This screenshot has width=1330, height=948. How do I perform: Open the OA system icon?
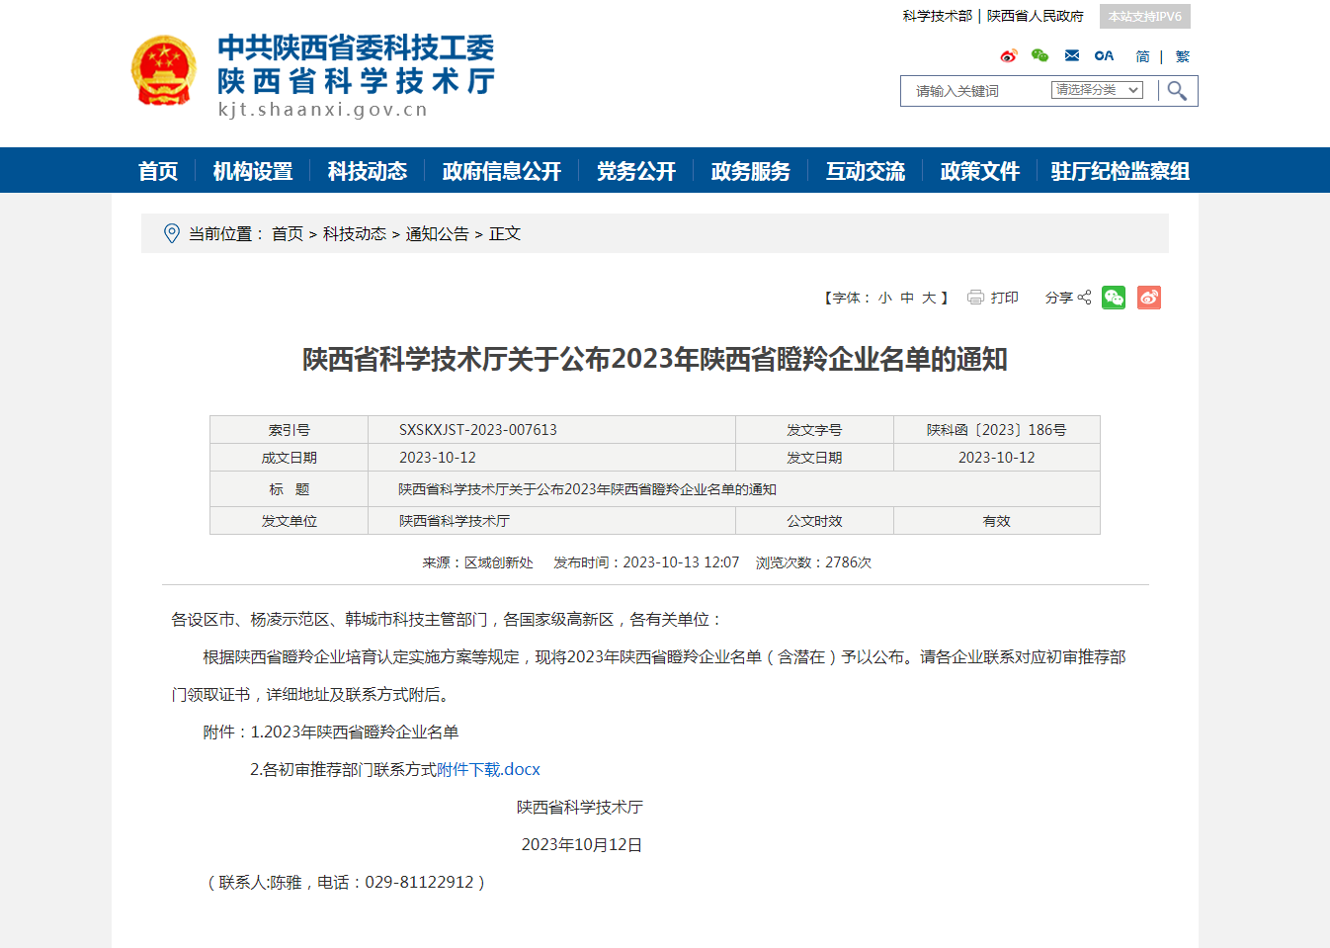click(1104, 56)
